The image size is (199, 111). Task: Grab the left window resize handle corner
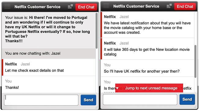(x=97, y=107)
